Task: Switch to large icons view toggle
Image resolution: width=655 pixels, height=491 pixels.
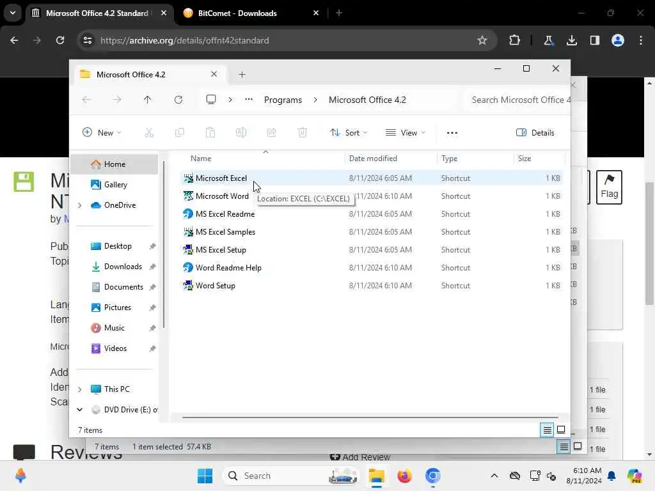Action: coord(561,430)
